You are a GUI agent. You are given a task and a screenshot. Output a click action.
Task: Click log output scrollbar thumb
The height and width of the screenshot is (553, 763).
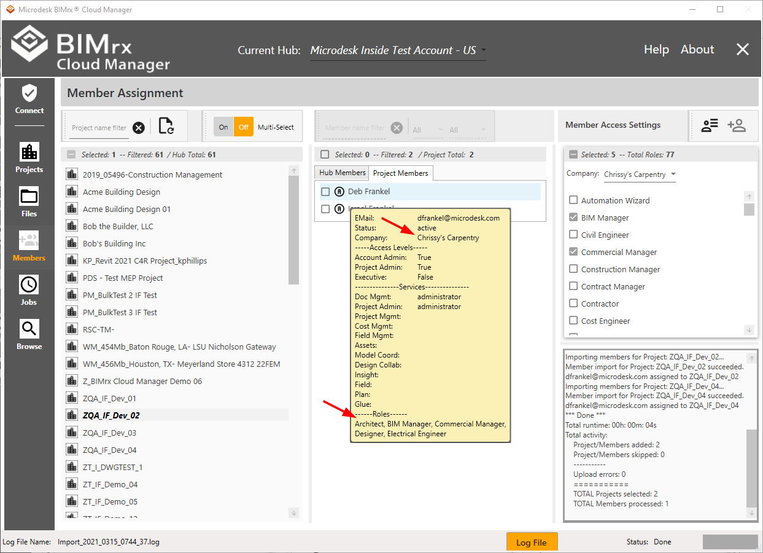click(x=751, y=468)
